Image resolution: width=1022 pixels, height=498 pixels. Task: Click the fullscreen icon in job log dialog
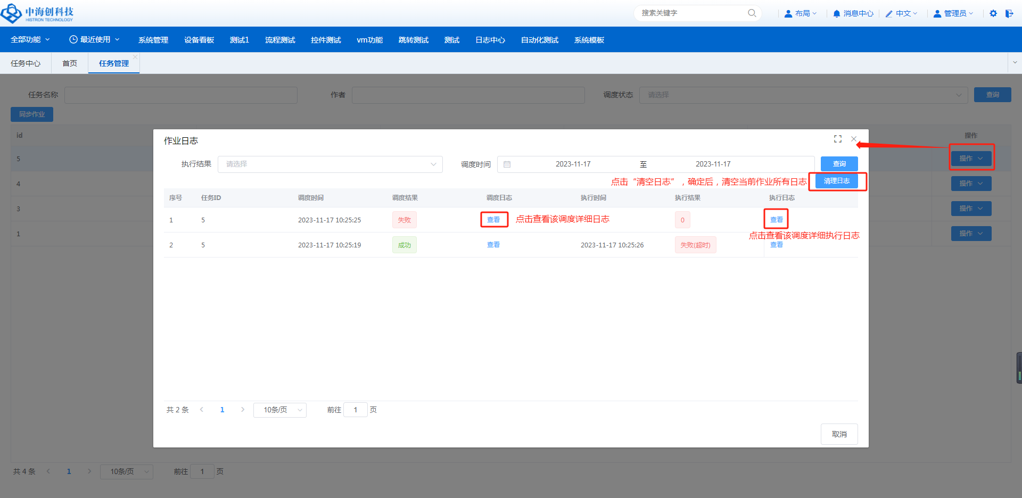(x=837, y=139)
